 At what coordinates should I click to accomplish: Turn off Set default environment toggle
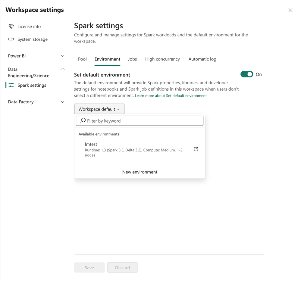247,74
